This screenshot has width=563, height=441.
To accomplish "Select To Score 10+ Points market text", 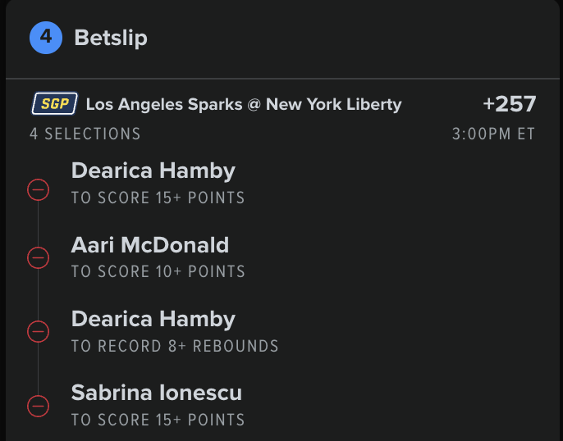I will (x=158, y=271).
